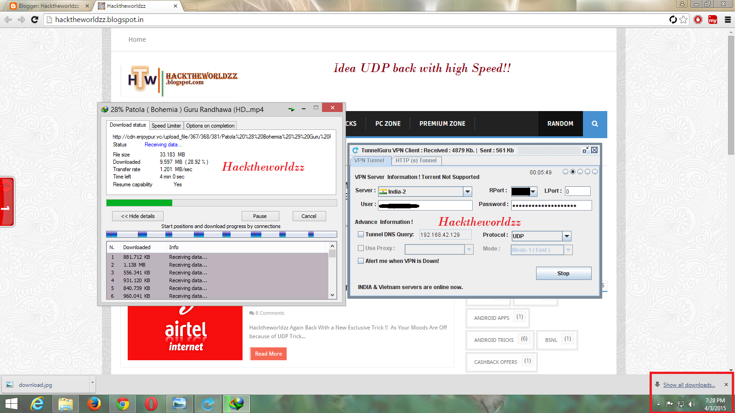Open PC ZONE menu item

pyautogui.click(x=388, y=124)
